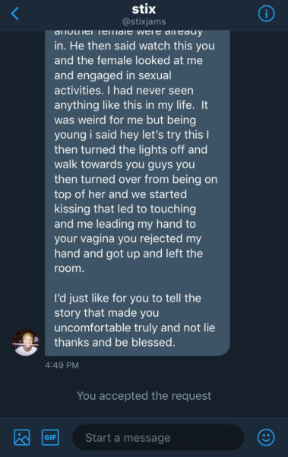Open the GIF picker

50,437
